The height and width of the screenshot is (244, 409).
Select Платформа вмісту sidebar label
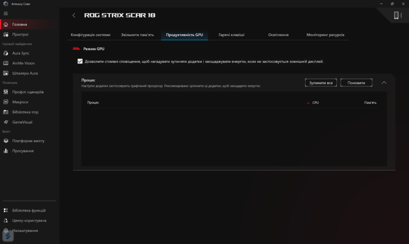point(28,141)
